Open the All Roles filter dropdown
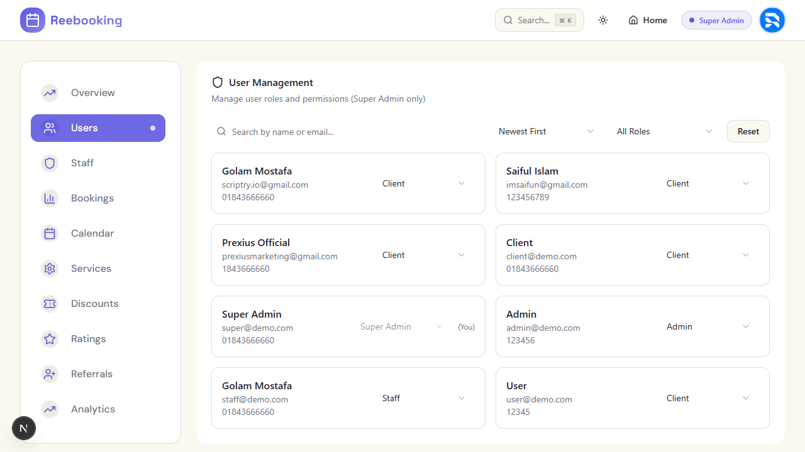 pyautogui.click(x=663, y=131)
